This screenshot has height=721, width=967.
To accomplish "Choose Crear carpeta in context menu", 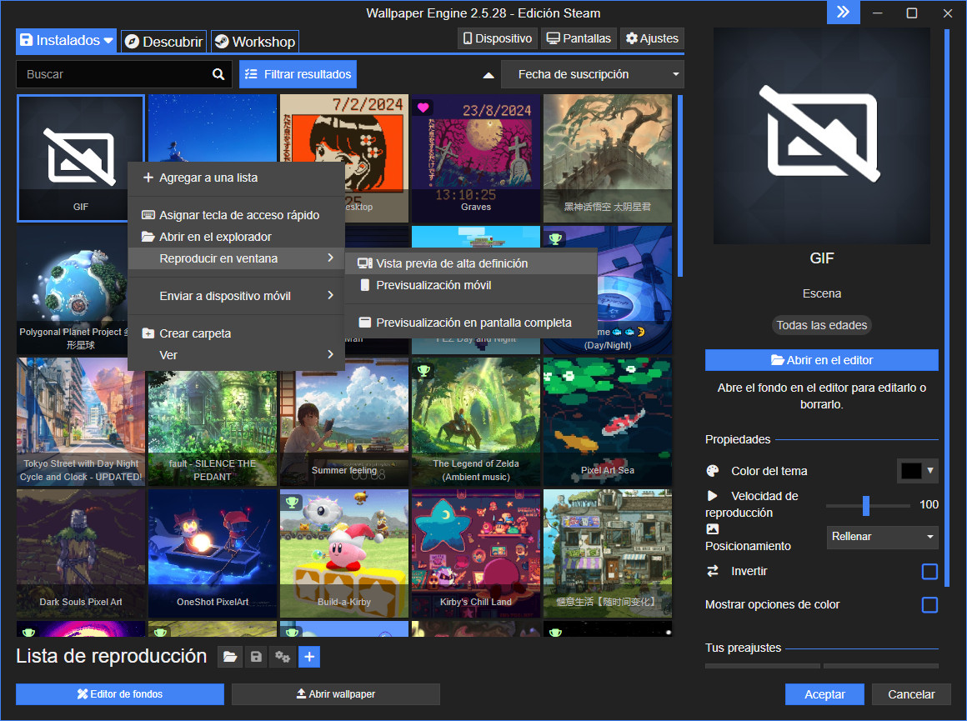I will [236, 333].
